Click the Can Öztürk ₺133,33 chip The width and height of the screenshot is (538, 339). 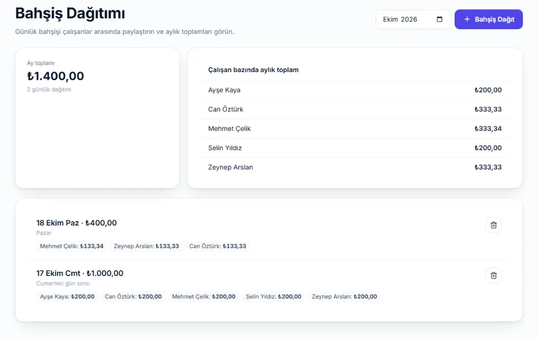217,246
